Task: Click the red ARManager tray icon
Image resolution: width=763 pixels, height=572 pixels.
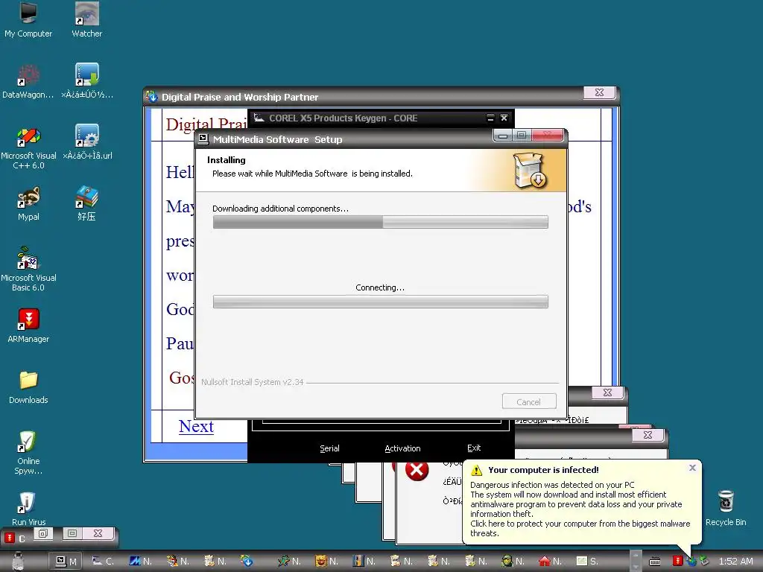Action: click(x=677, y=561)
